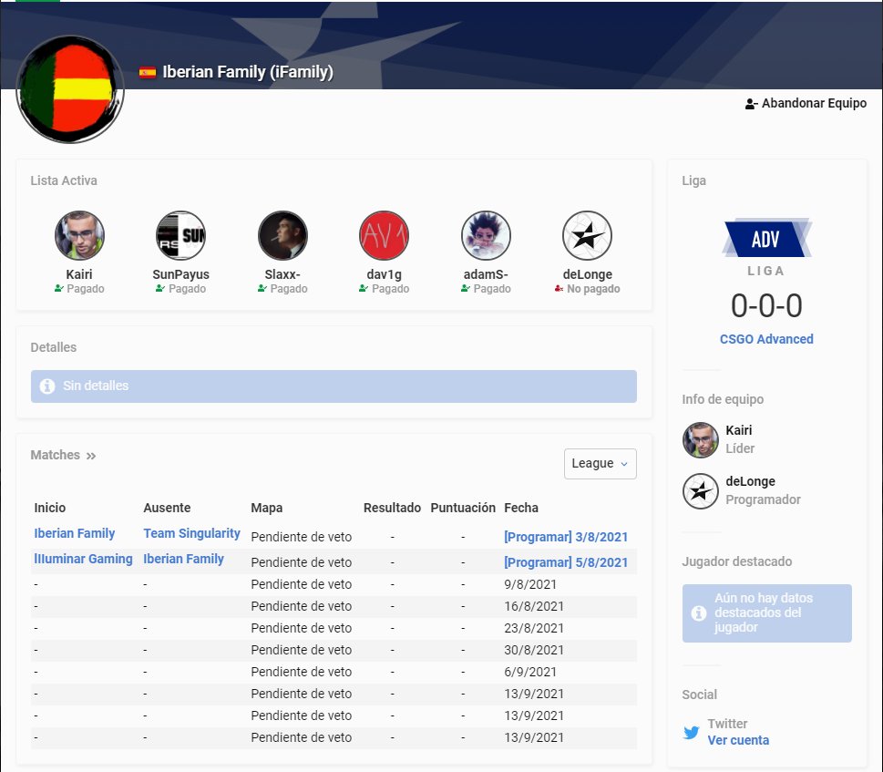Image resolution: width=883 pixels, height=772 pixels.
Task: Click [Programar] 3/8/2021 scheduling link
Action: click(x=566, y=537)
